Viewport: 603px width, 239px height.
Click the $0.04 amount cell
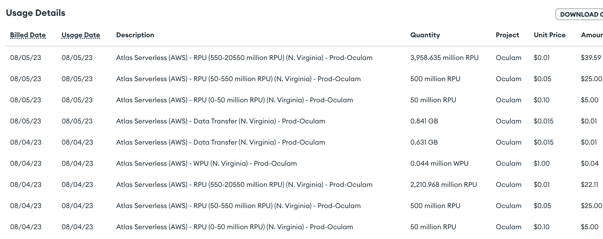coord(590,163)
